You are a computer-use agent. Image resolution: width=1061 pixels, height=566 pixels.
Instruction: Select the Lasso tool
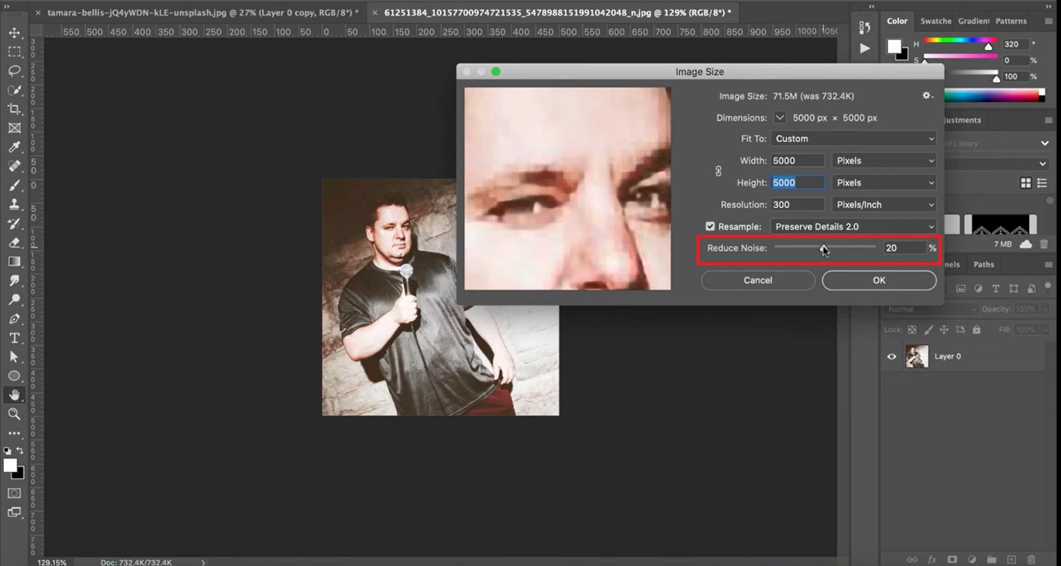14,71
